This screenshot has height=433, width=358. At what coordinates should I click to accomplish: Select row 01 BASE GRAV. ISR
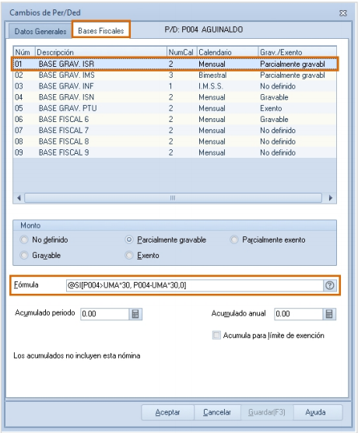[x=174, y=64]
